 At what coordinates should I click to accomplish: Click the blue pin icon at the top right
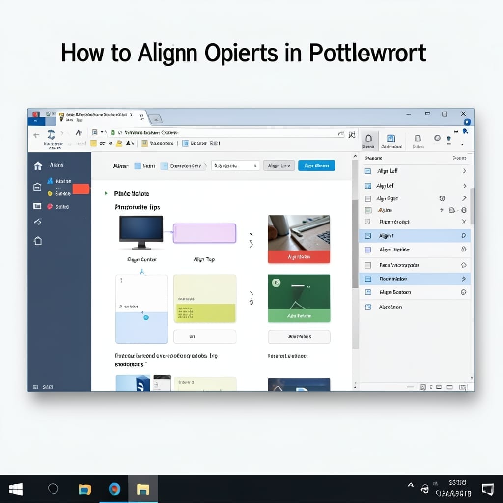pos(465,131)
